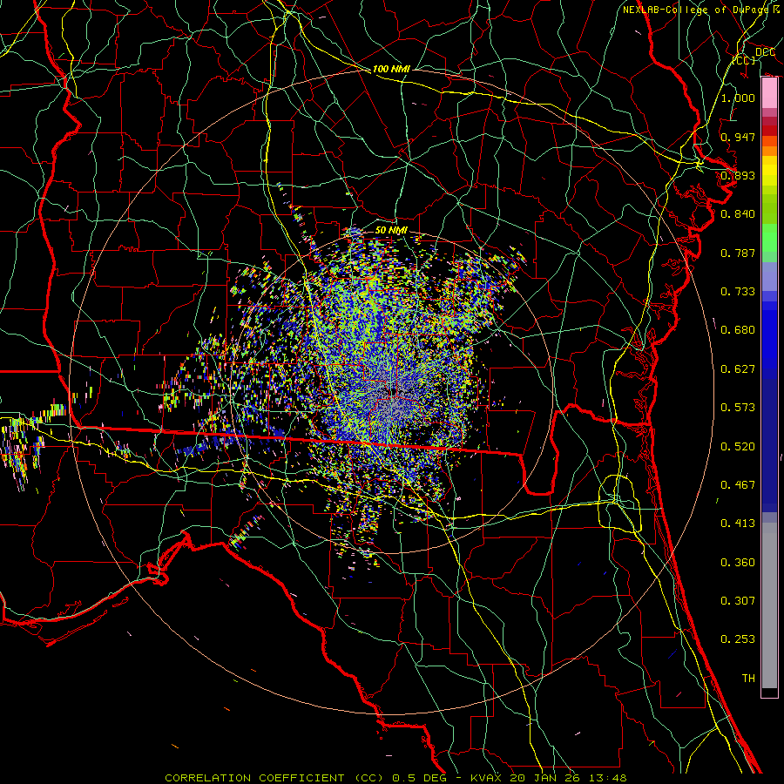Click the 0.680 legend value
The height and width of the screenshot is (784, 784).
click(x=738, y=329)
